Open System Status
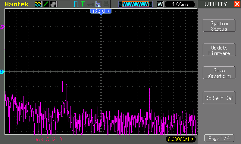Image resolution: width=241 pixels, height=144 pixels. click(x=219, y=25)
